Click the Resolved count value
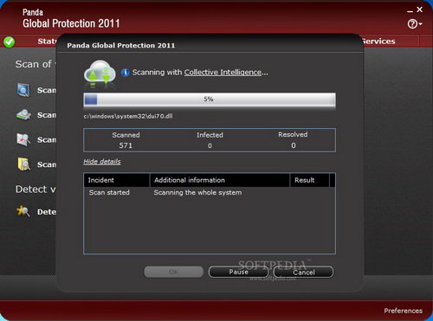433x321 pixels. pos(294,145)
